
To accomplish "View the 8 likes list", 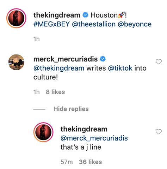I will pyautogui.click(x=55, y=92).
